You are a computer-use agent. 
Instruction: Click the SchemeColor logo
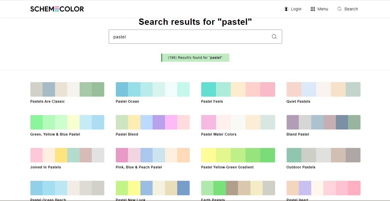57,9
